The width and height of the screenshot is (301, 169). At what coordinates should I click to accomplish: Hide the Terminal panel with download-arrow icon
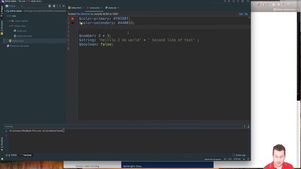point(248,126)
